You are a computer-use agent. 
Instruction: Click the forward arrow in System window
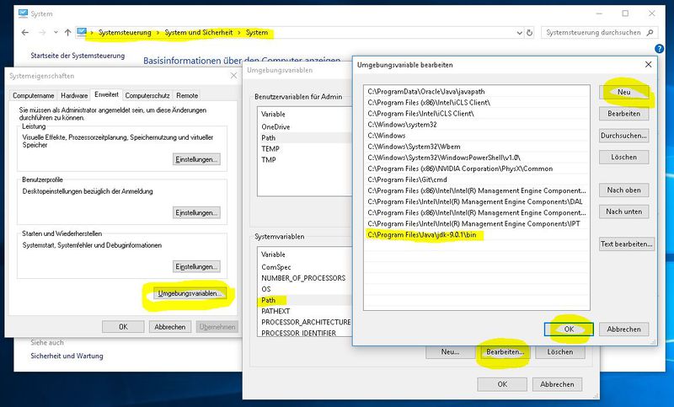tap(41, 33)
